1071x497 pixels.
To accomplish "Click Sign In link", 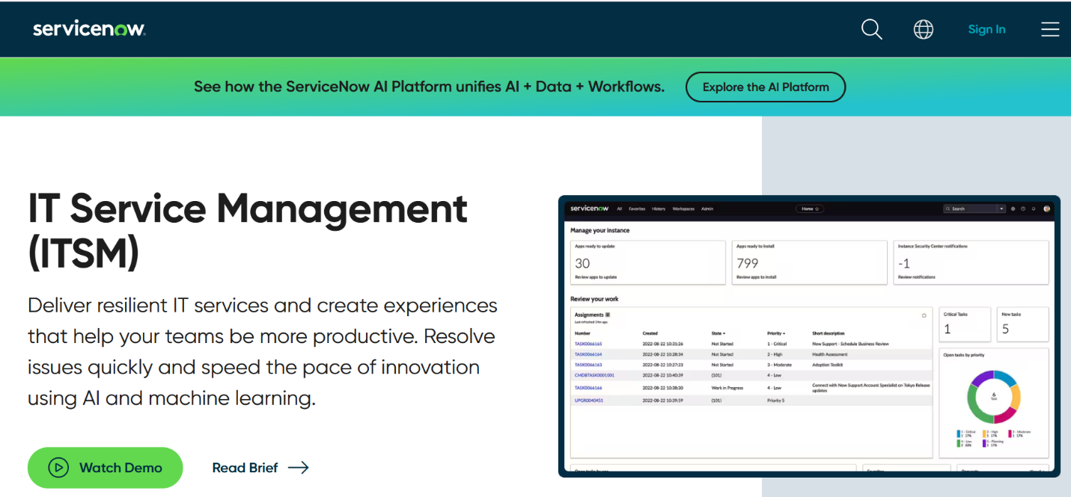I will (x=986, y=29).
